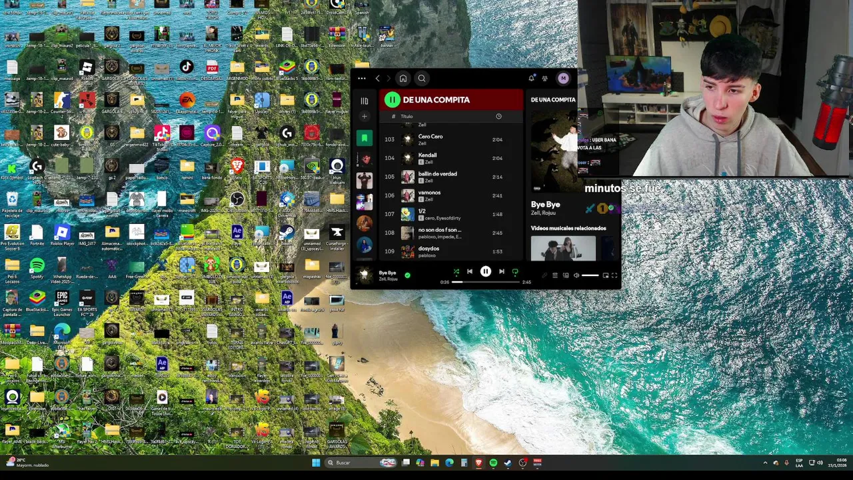Sort tracks by Título column
Screen dimensions: 853x480
(x=407, y=117)
